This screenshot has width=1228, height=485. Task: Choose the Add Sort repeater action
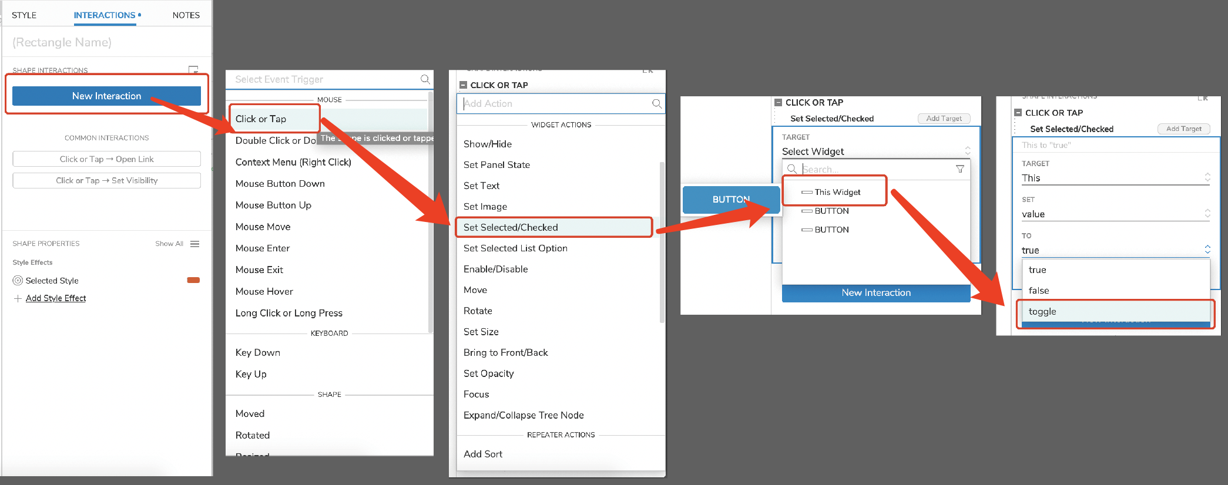483,454
